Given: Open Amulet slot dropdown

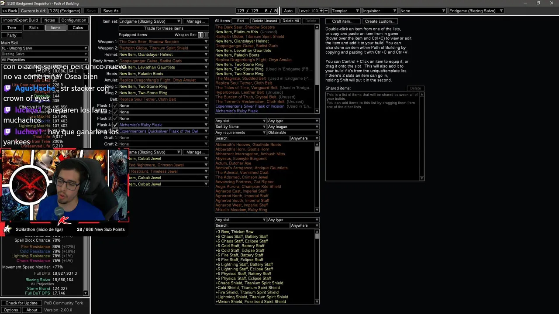Looking at the screenshot, I should coord(164,80).
